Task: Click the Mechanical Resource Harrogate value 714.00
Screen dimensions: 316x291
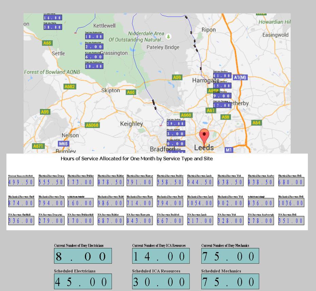Action: tap(140, 203)
